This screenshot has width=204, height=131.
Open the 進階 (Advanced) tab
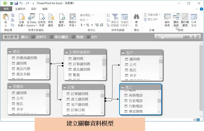pyautogui.click(x=45, y=9)
